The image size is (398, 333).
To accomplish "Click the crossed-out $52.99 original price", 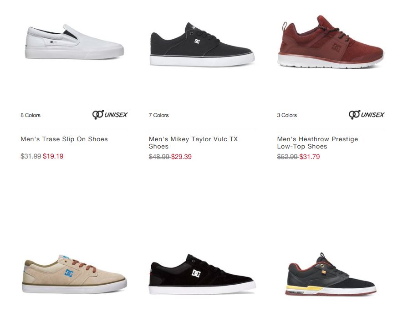I will [x=287, y=156].
